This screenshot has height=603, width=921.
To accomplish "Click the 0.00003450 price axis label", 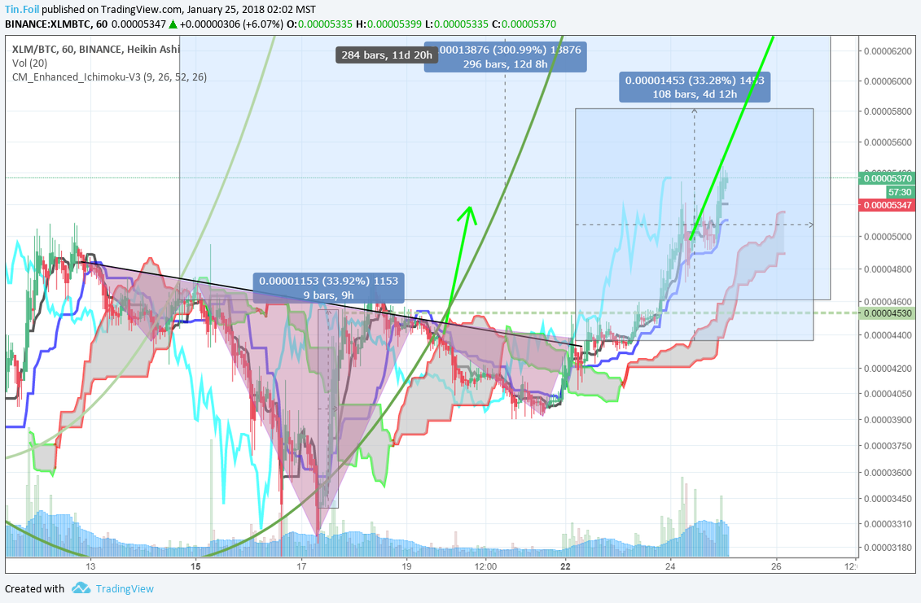I will click(x=888, y=499).
